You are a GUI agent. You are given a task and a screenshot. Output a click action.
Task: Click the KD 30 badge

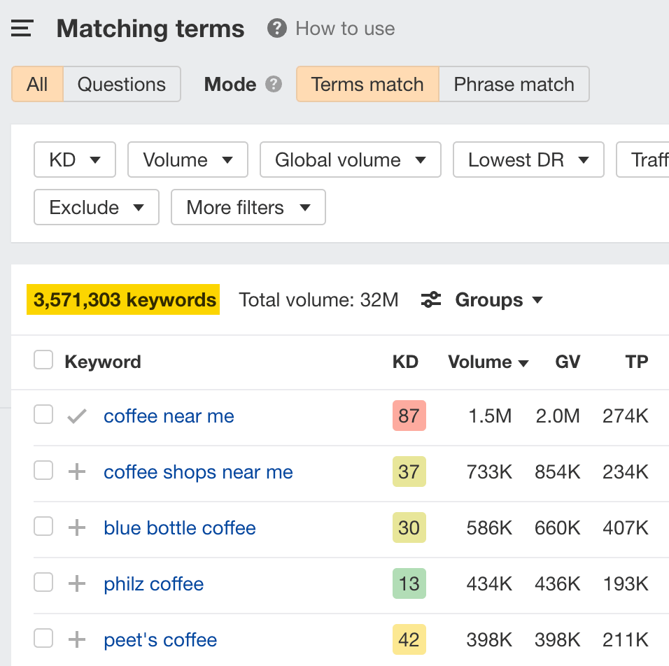409,527
